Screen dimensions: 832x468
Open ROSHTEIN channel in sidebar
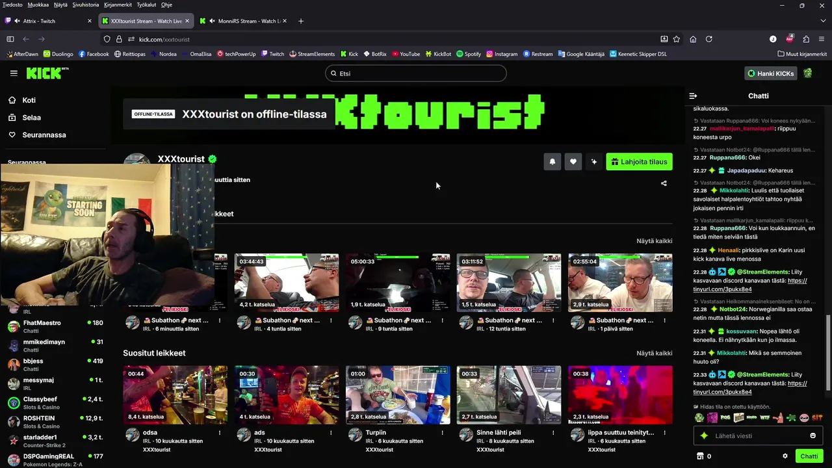(x=55, y=422)
